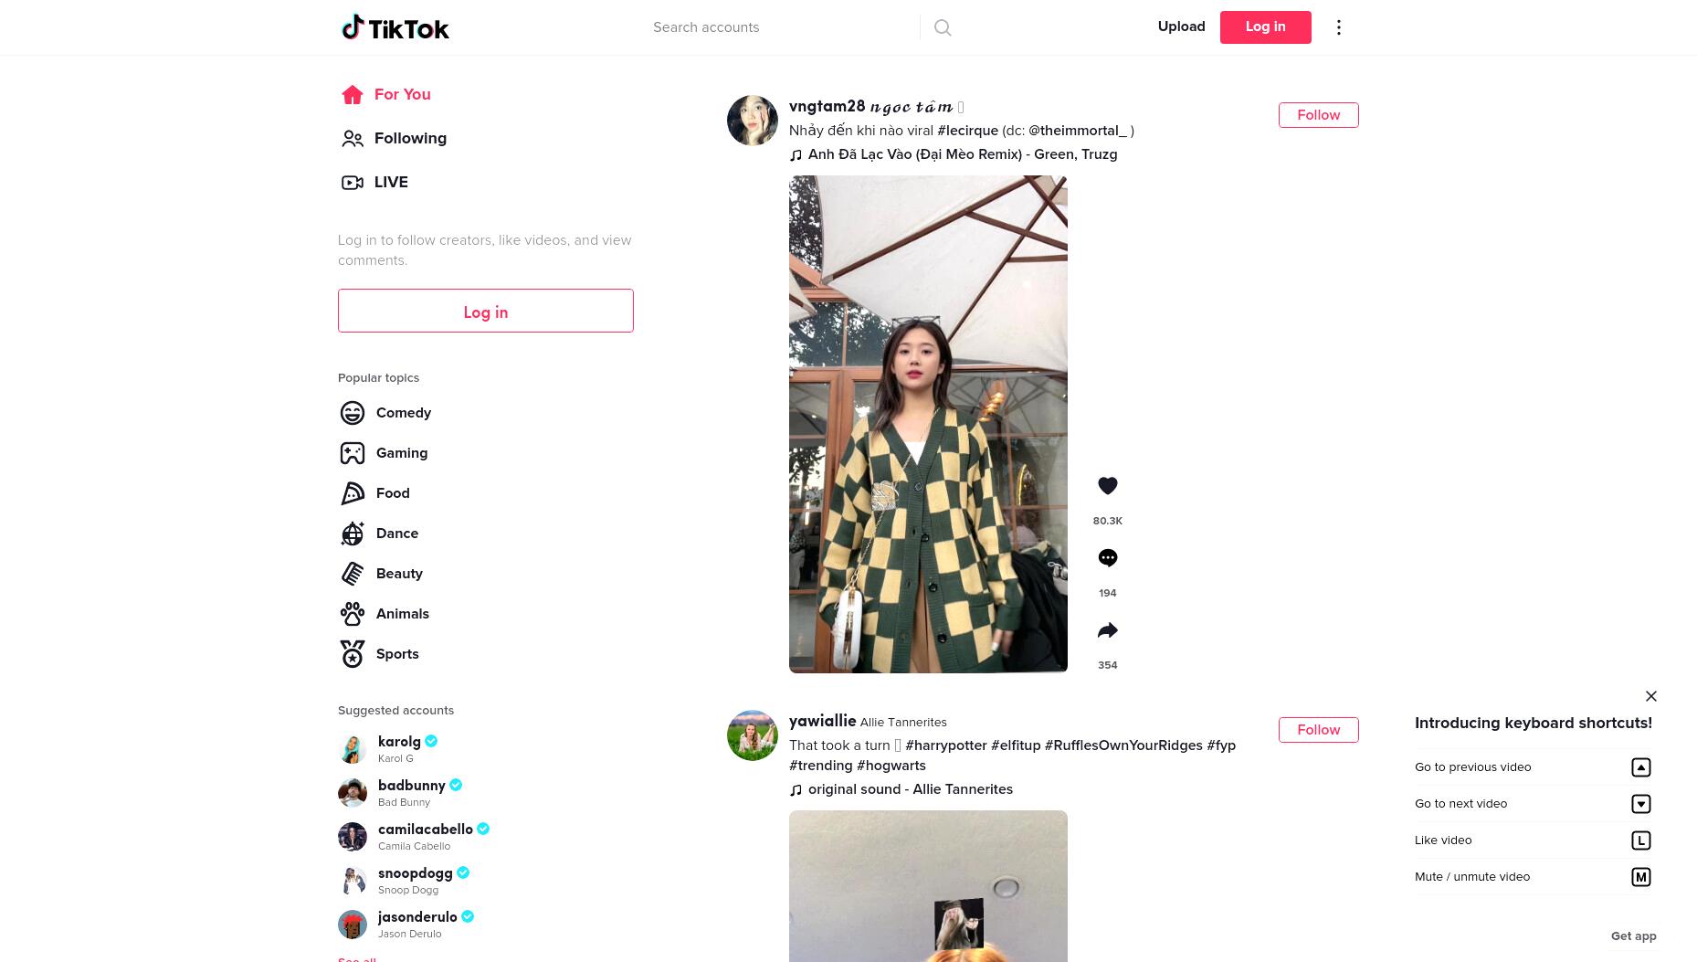Image resolution: width=1697 pixels, height=962 pixels.
Task: Open the Comedy popular topic
Action: pos(385,413)
